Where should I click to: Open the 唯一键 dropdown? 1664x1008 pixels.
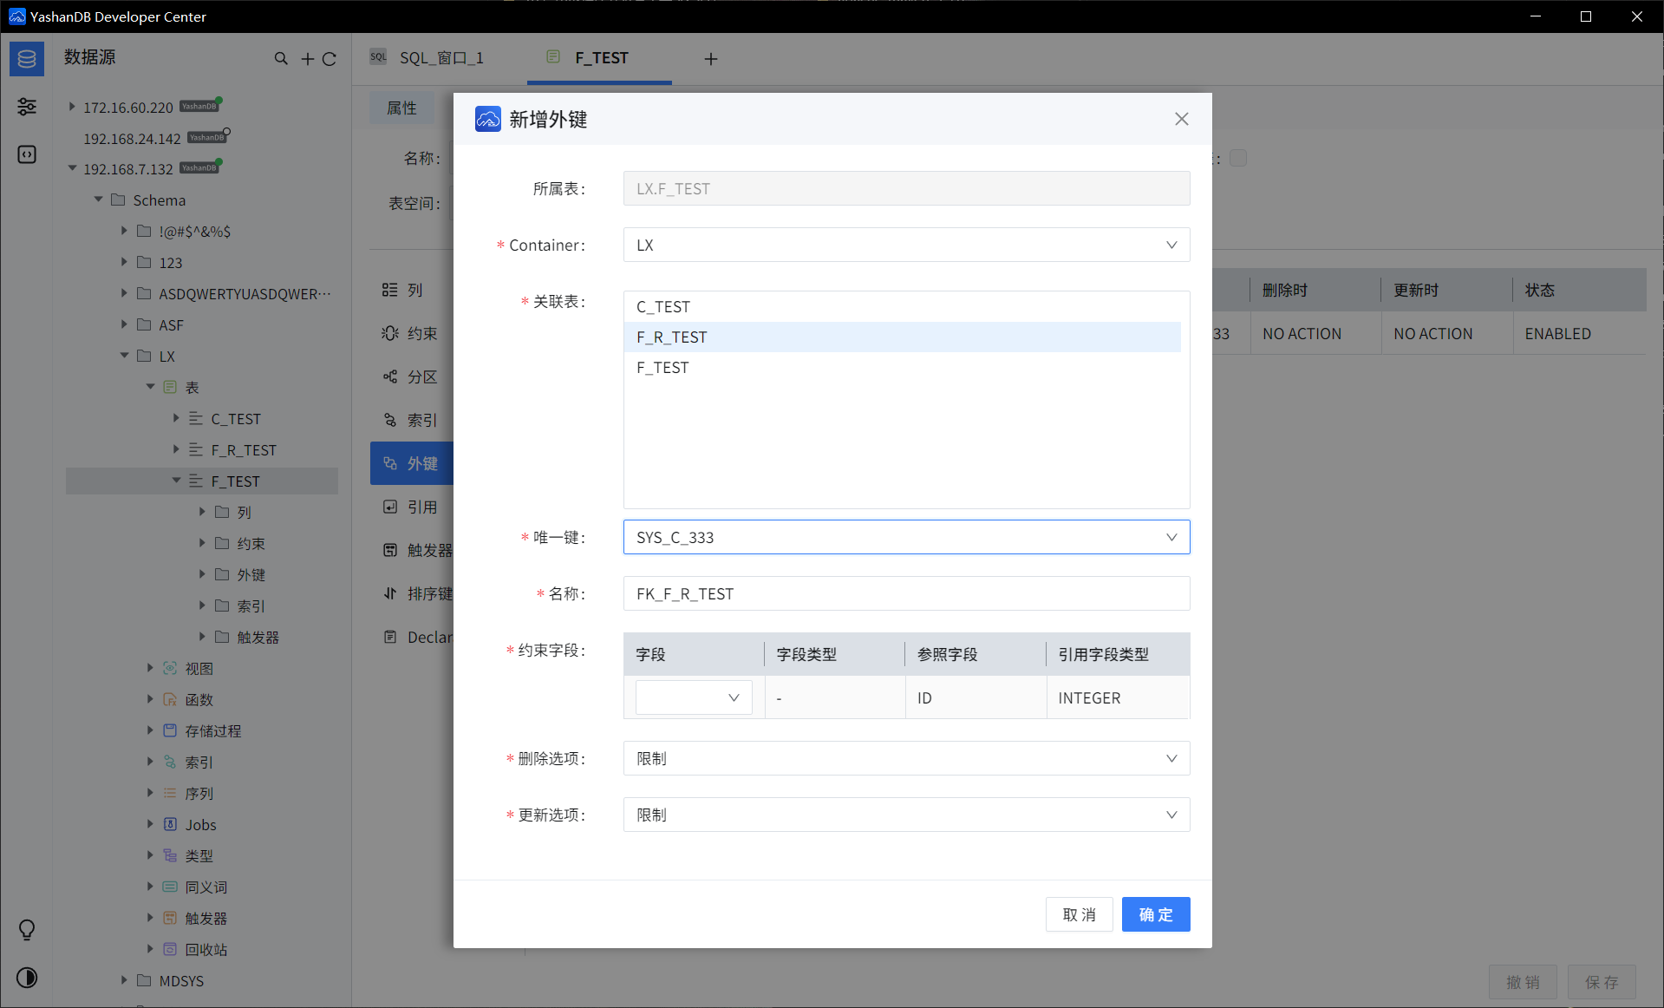pos(906,538)
